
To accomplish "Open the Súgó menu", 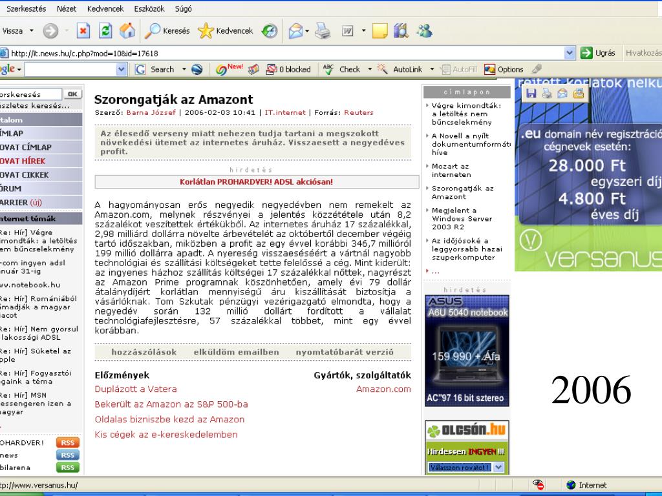I will point(183,8).
